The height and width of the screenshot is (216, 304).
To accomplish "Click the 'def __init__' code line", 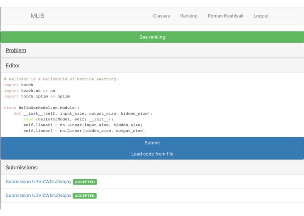I will tap(83, 114).
